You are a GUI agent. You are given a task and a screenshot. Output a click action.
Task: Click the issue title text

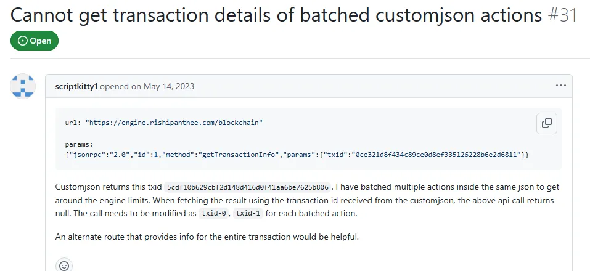click(x=276, y=15)
